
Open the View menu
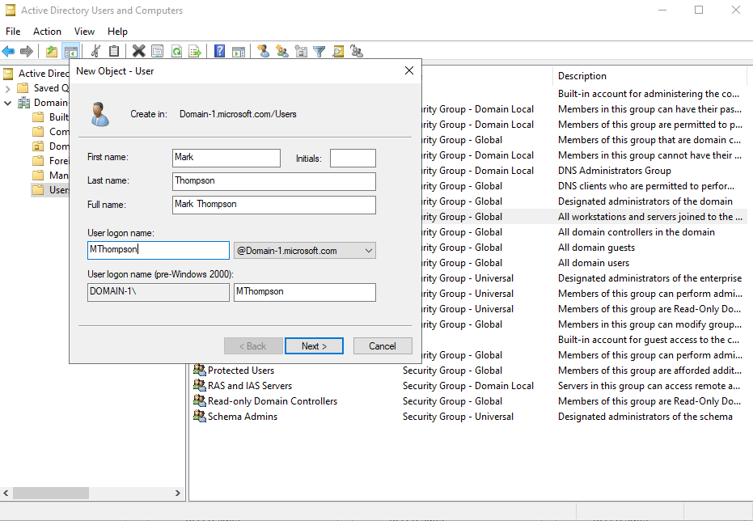[84, 31]
